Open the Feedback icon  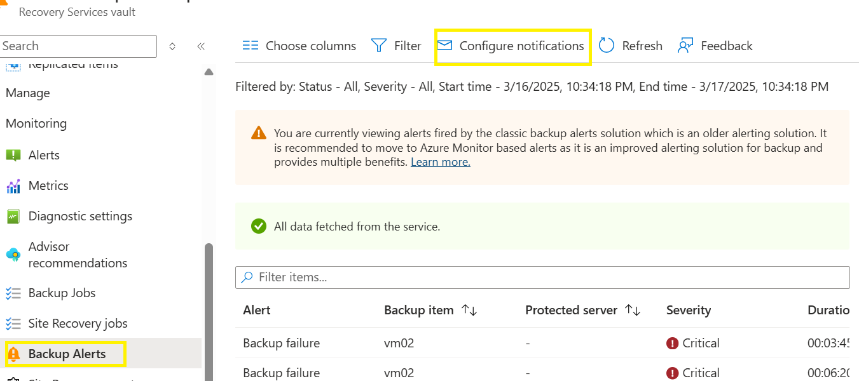(685, 46)
